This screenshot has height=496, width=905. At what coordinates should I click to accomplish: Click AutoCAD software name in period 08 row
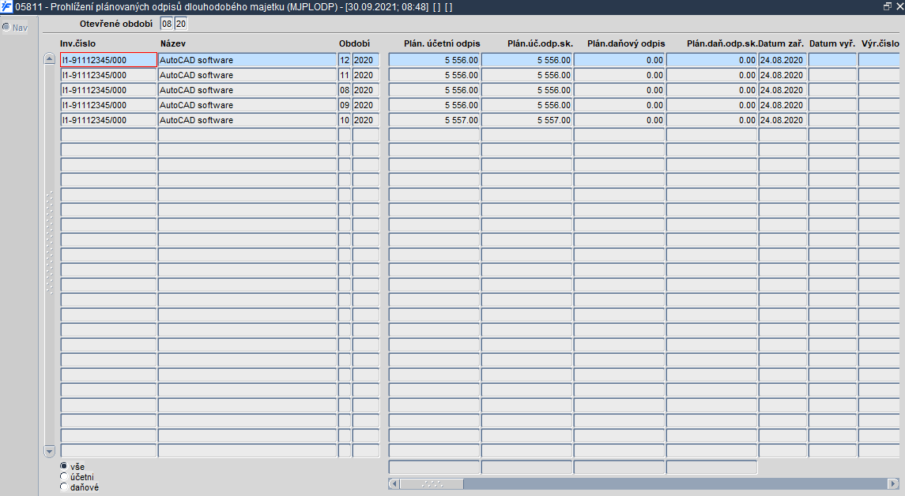[x=247, y=90]
